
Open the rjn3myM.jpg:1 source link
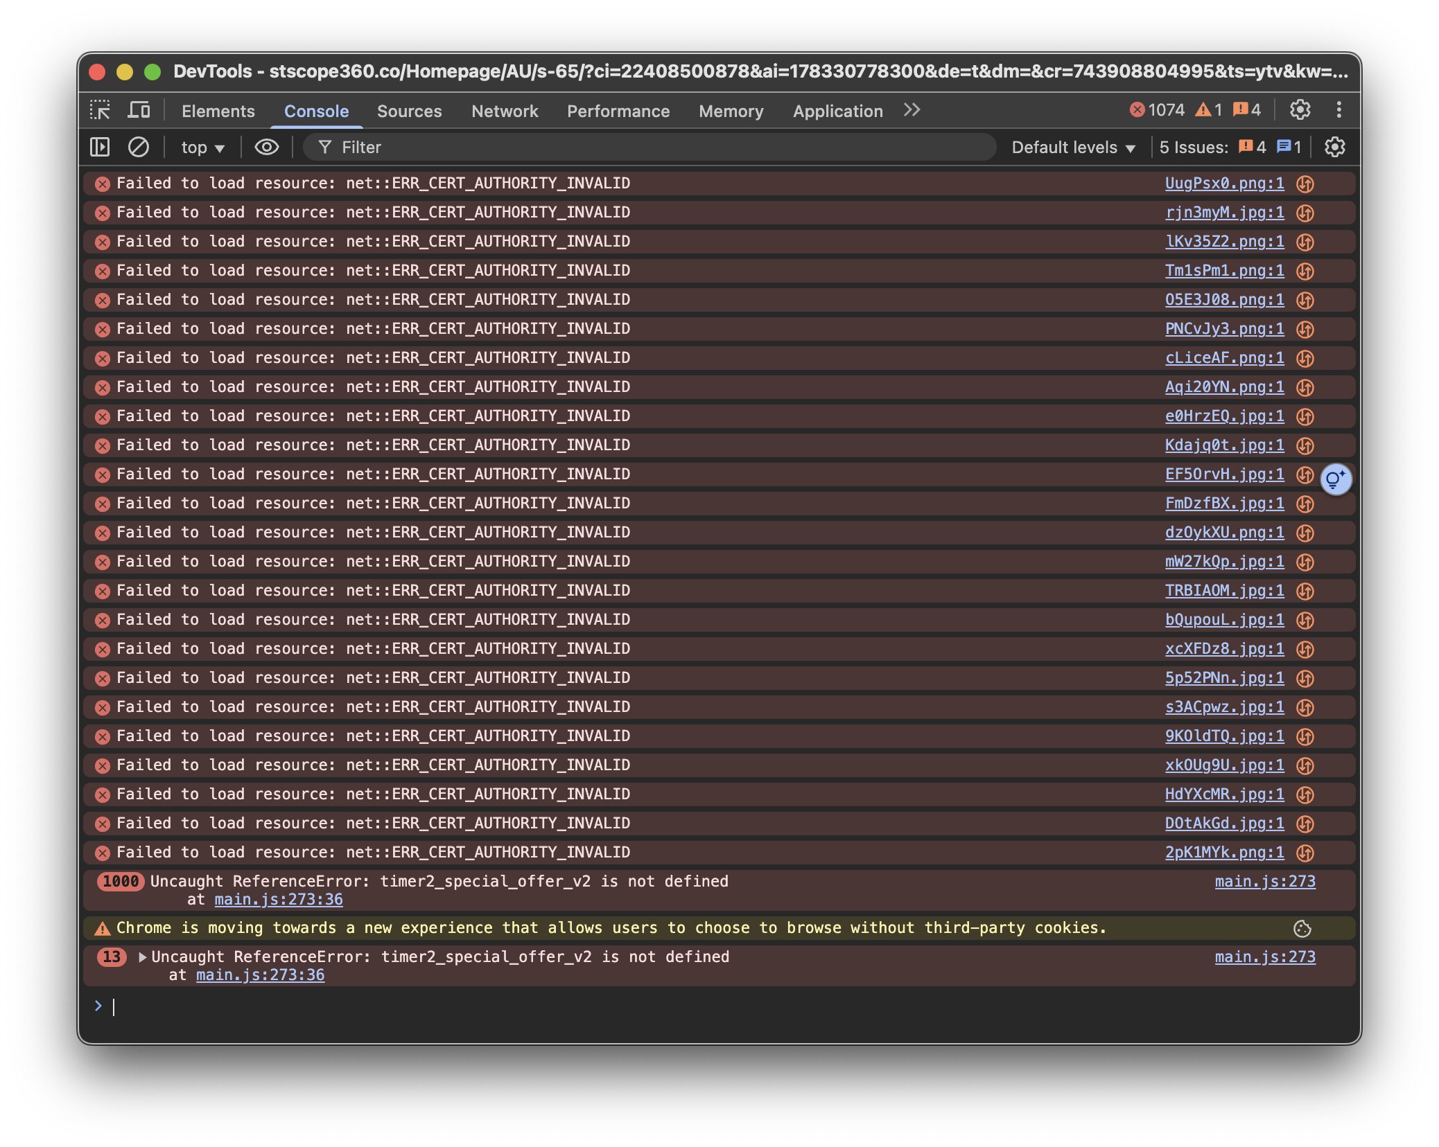pyautogui.click(x=1223, y=213)
